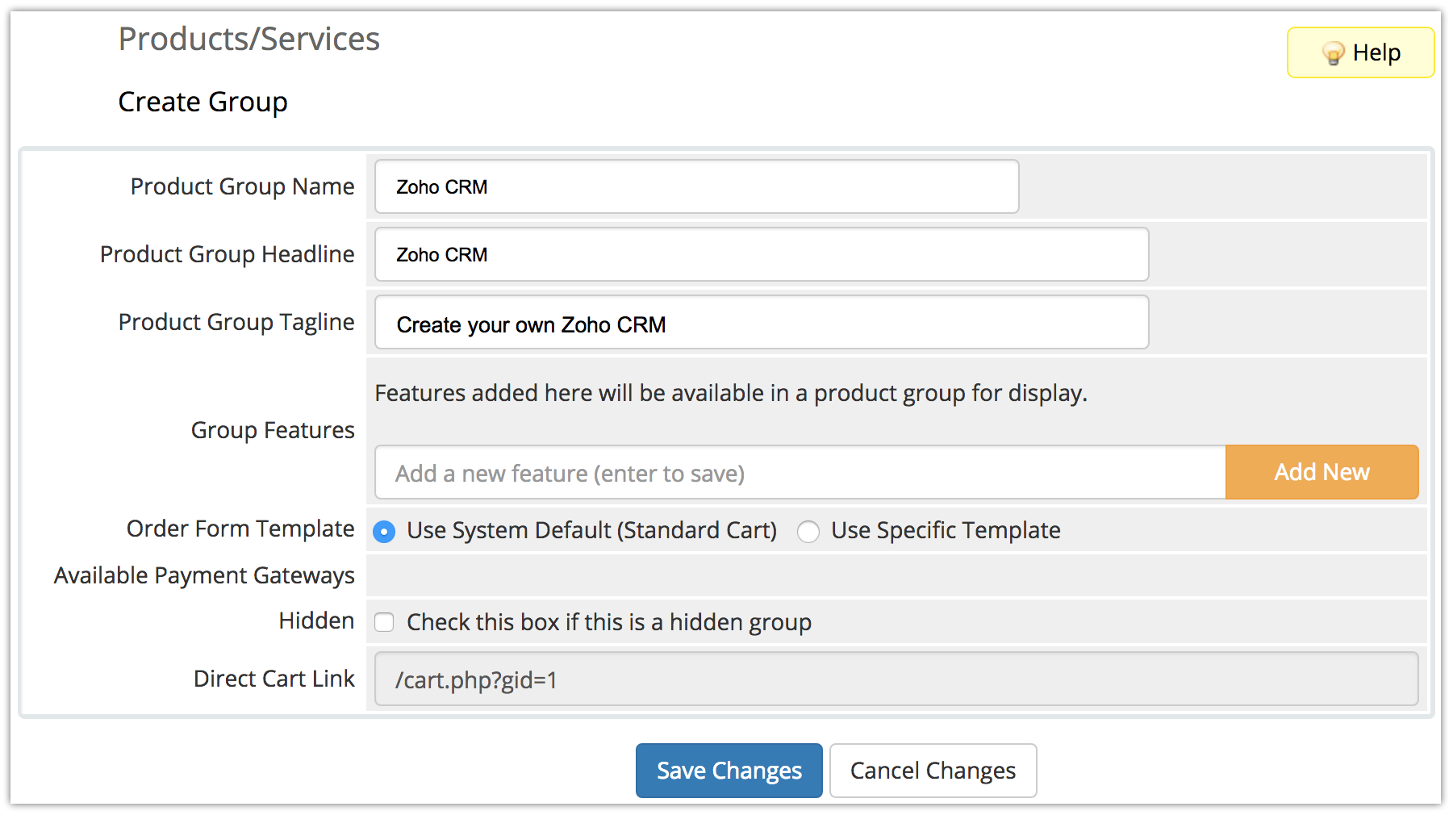
Task: Click the 'Product Group Headline' label
Action: (x=228, y=254)
